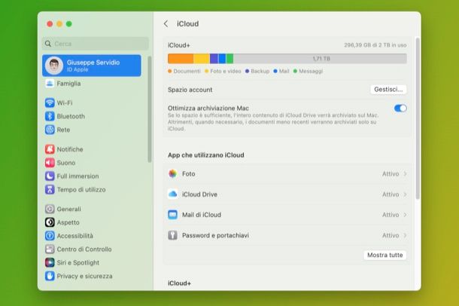Click the Documenti legend label
This screenshot has width=459, height=306.
[x=187, y=71]
